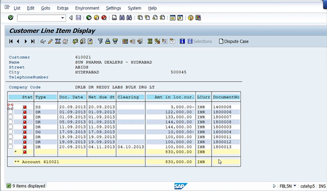Click the Generate Shortcut icon

(180, 18)
